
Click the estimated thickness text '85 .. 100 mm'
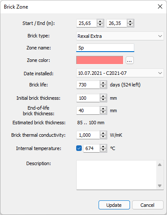click(x=91, y=123)
